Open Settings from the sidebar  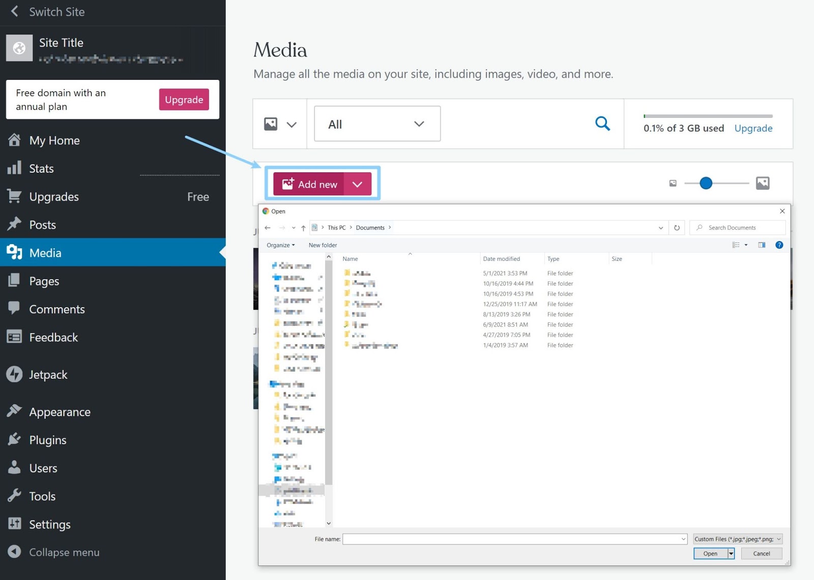point(50,524)
